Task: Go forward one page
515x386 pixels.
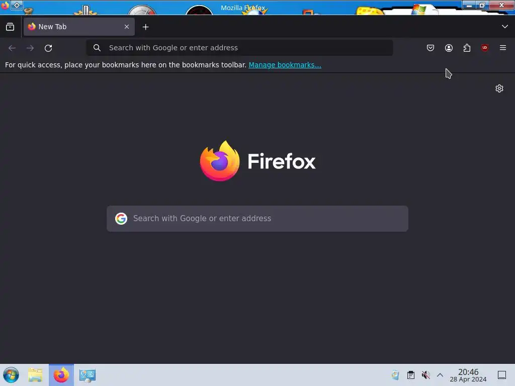Action: coord(30,48)
